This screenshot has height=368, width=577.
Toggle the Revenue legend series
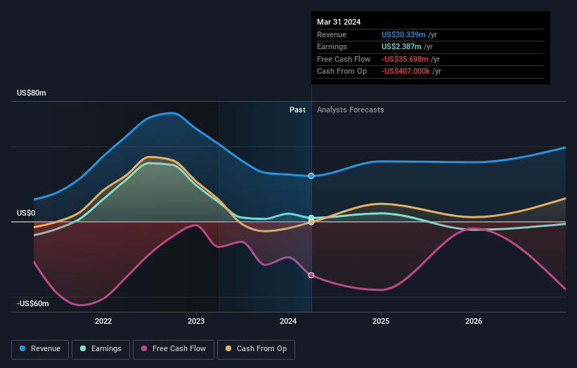[x=40, y=349]
